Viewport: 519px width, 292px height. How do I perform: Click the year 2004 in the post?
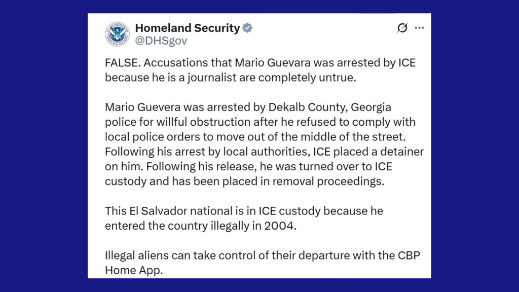pyautogui.click(x=279, y=226)
